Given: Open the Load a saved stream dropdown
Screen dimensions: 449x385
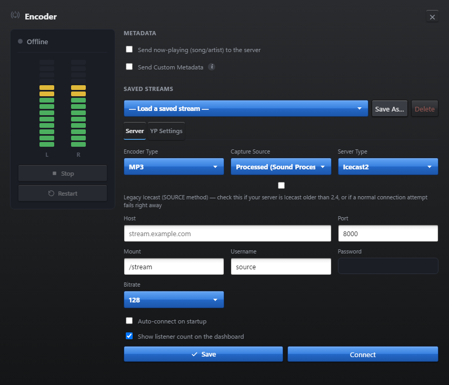Looking at the screenshot, I should pos(246,108).
